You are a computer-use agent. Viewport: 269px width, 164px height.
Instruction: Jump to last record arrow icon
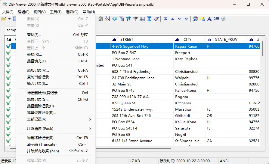point(187,19)
